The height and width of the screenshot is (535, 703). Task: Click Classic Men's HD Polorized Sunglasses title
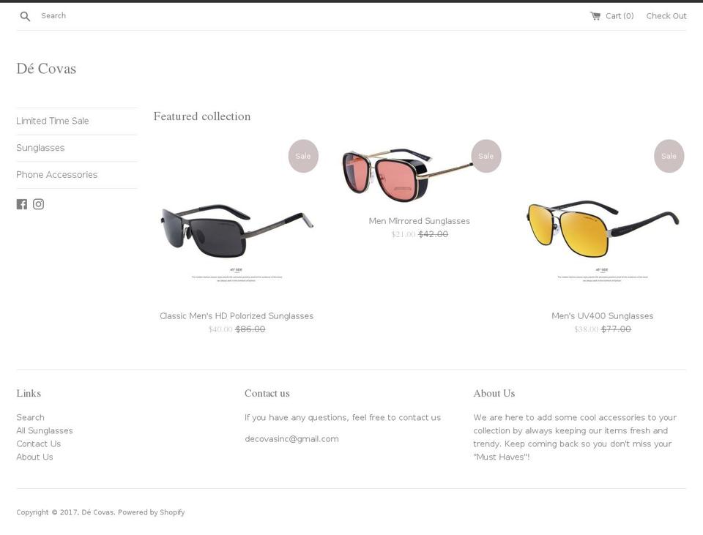pyautogui.click(x=237, y=316)
